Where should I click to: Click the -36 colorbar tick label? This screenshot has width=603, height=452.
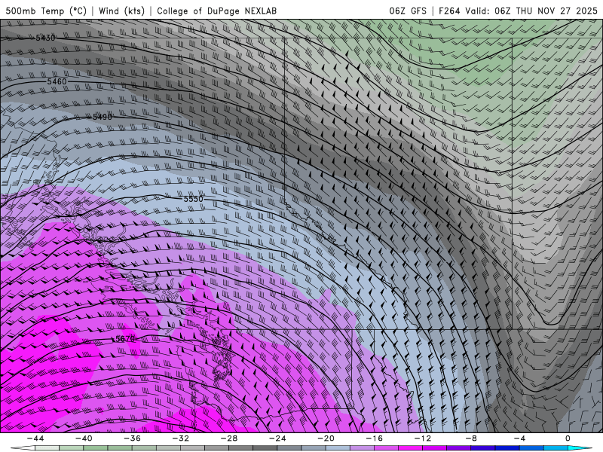[x=132, y=438]
